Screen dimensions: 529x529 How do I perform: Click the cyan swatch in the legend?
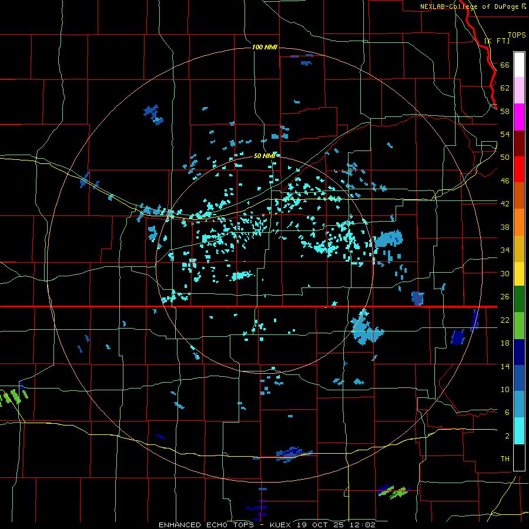(x=519, y=431)
